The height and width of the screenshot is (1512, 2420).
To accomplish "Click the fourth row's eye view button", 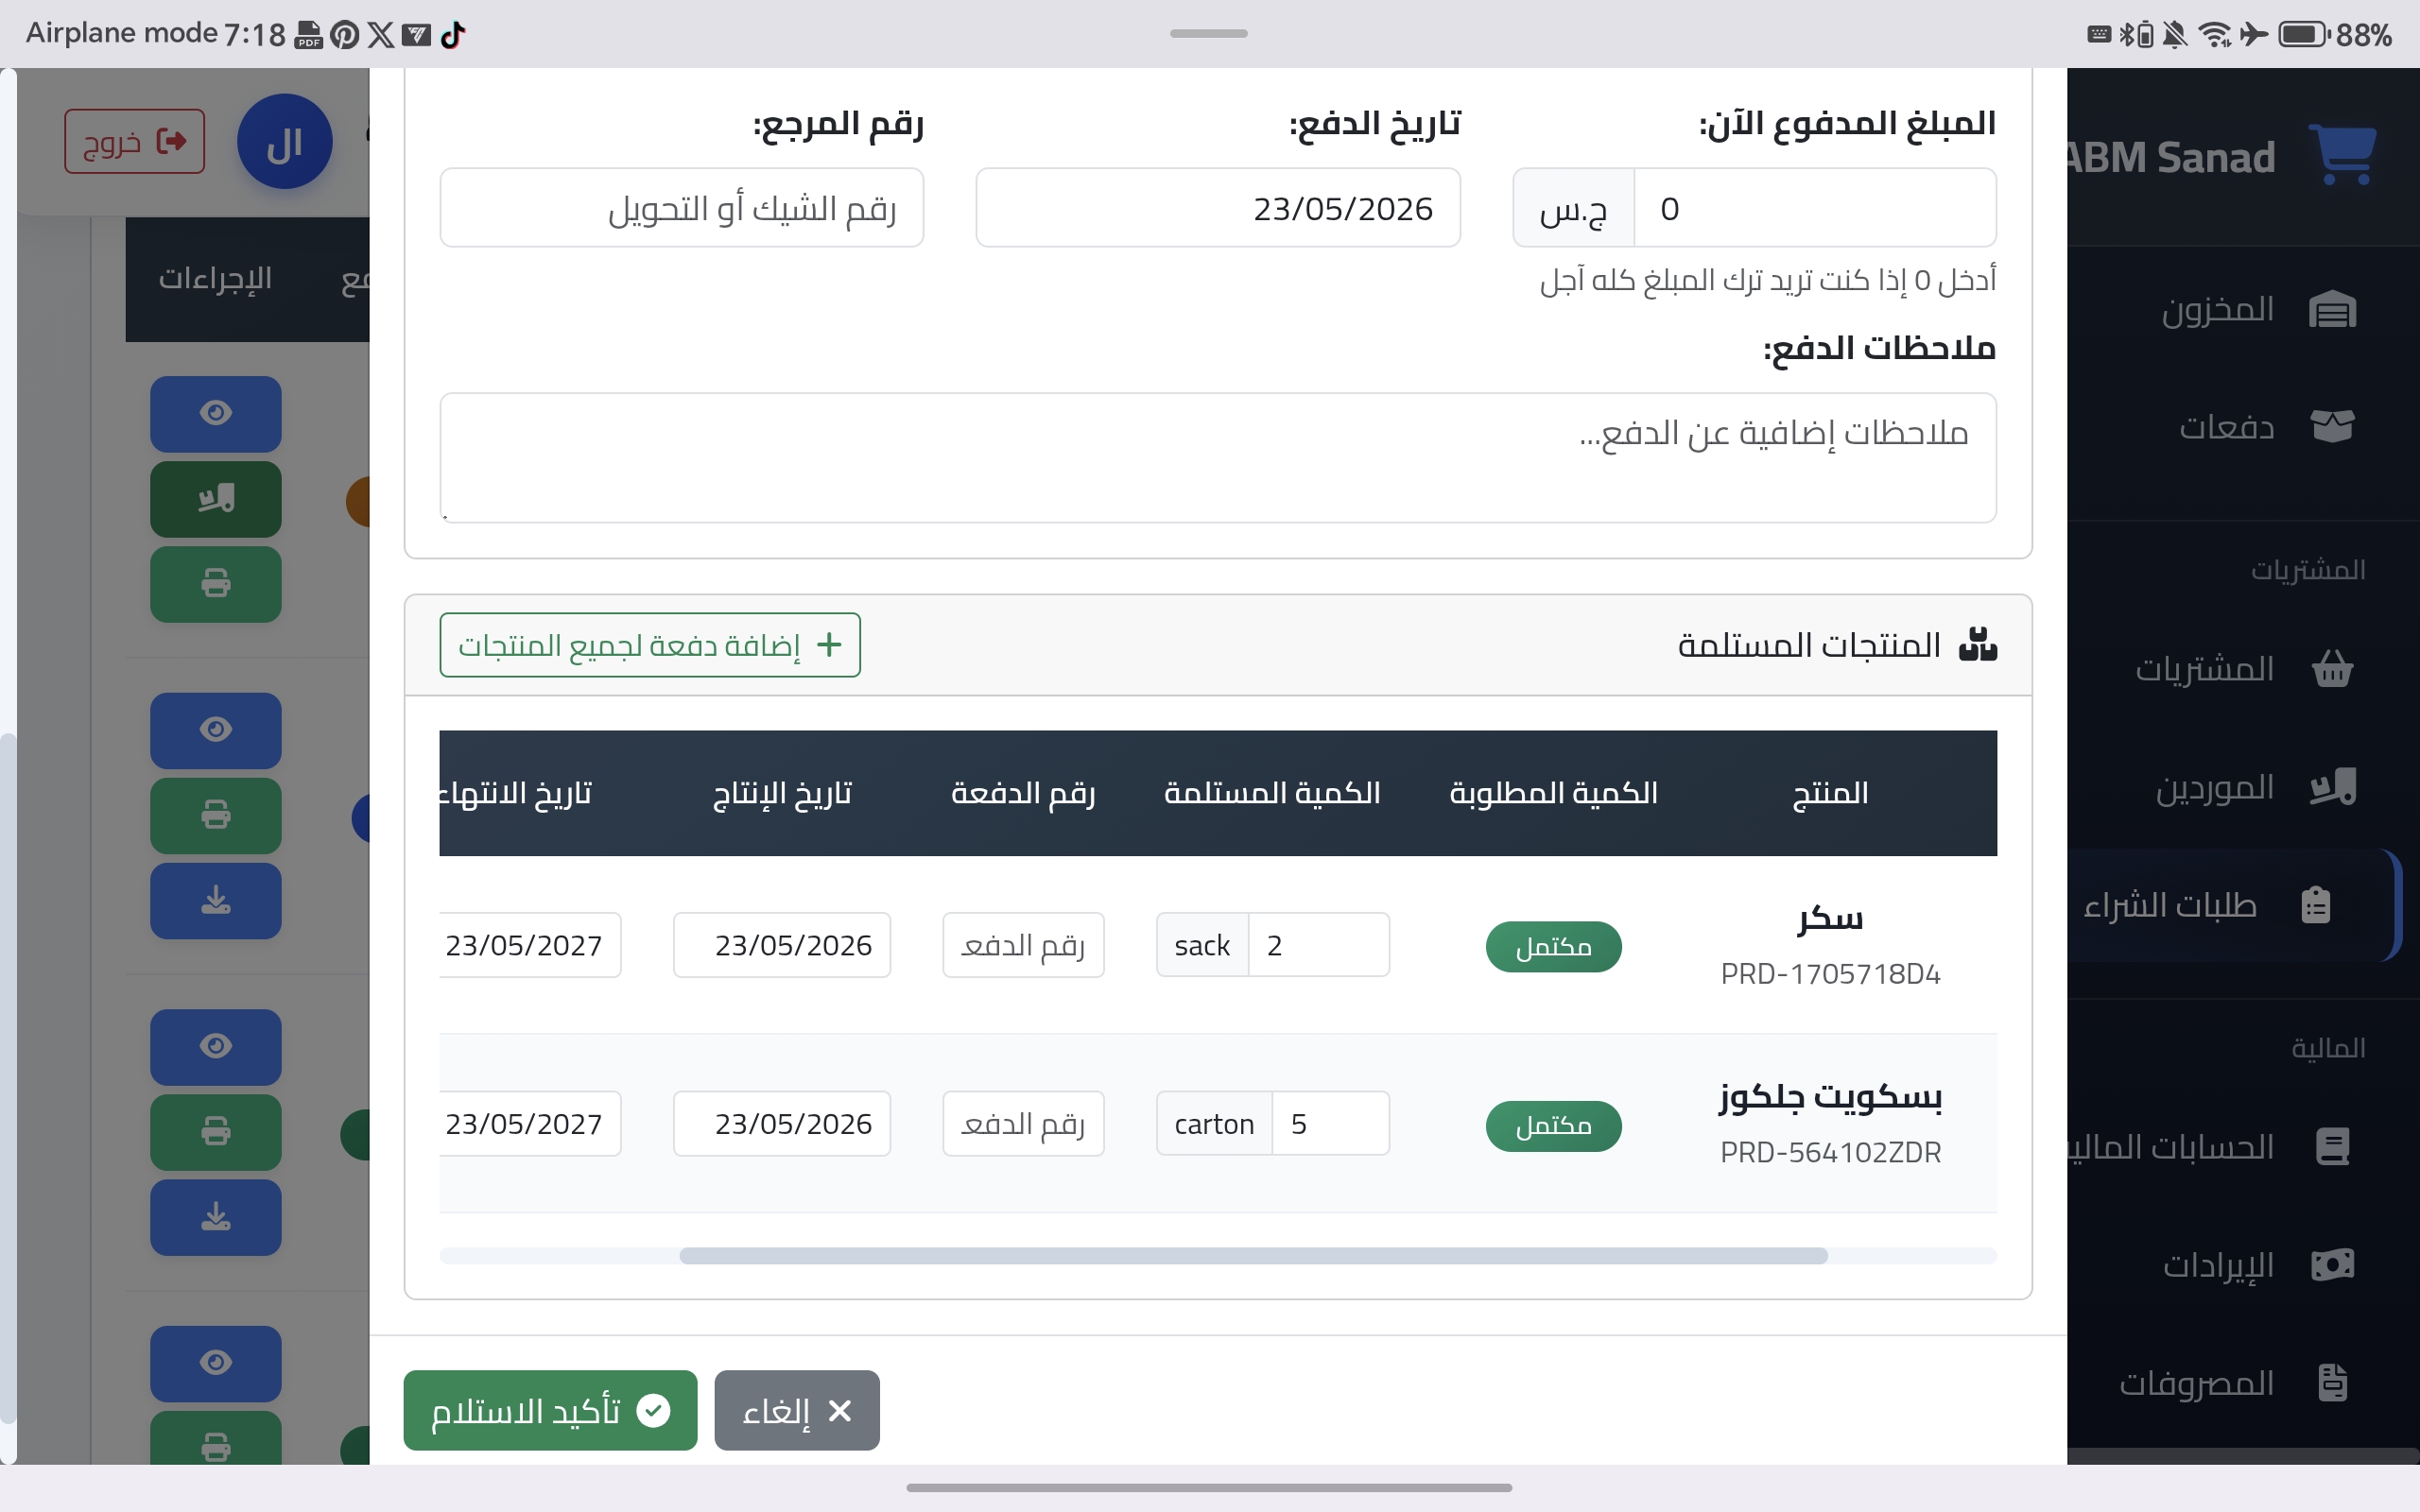I will [x=216, y=1363].
